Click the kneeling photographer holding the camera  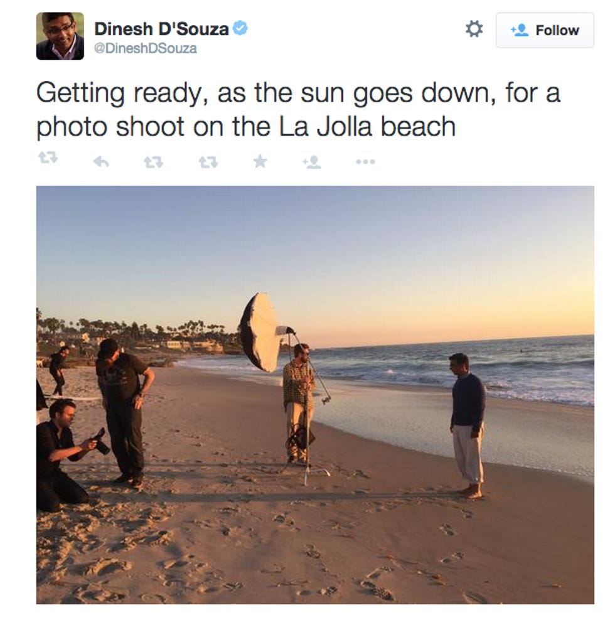(63, 455)
